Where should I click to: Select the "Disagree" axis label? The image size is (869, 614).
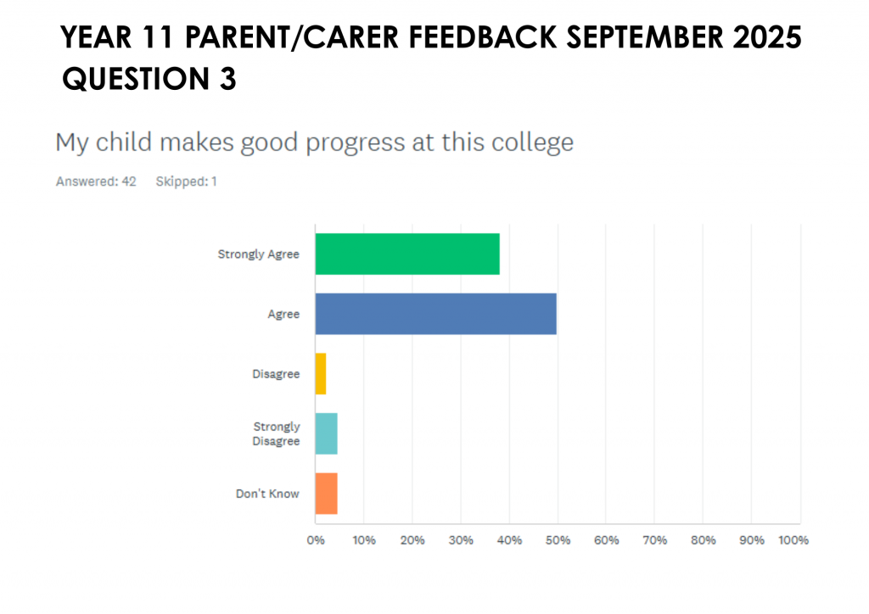coord(276,374)
